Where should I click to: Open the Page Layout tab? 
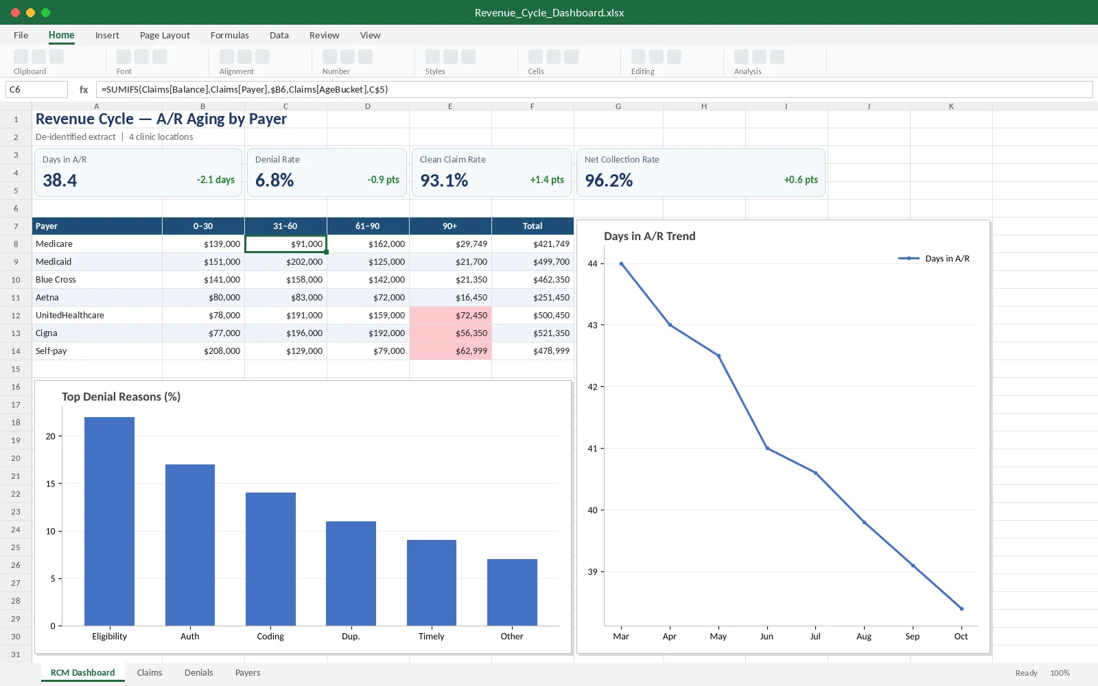pyautogui.click(x=165, y=35)
